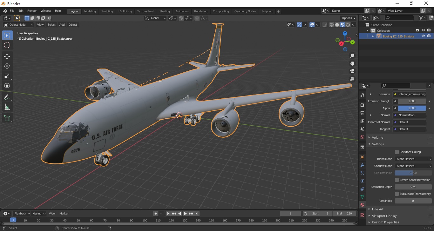Image resolution: width=434 pixels, height=231 pixels.
Task: Select the Cursor tool
Action: click(7, 45)
